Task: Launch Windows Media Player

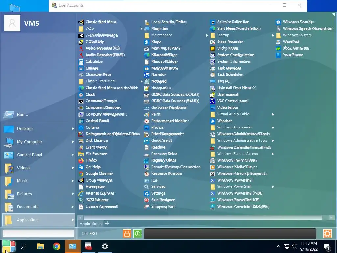Action: (x=233, y=167)
